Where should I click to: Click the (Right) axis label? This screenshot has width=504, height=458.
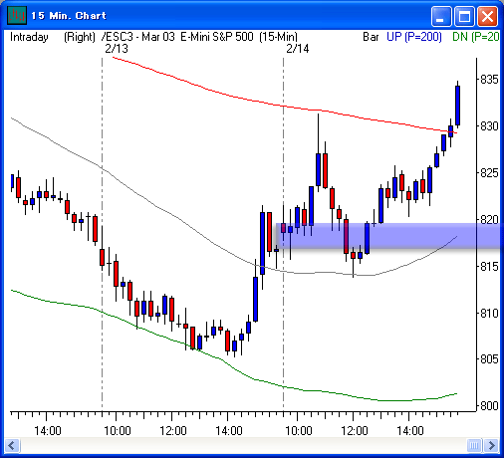coord(80,37)
